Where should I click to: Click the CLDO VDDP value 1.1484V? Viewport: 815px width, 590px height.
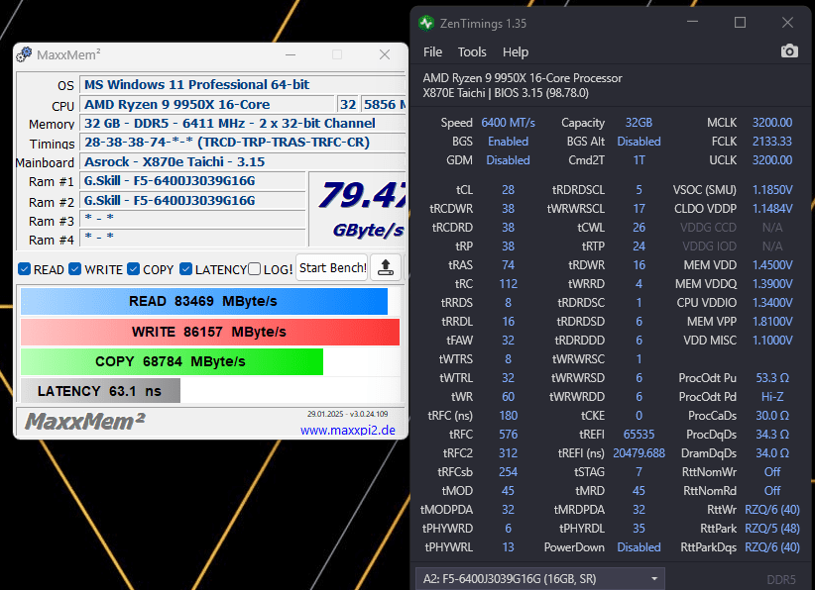(x=771, y=209)
